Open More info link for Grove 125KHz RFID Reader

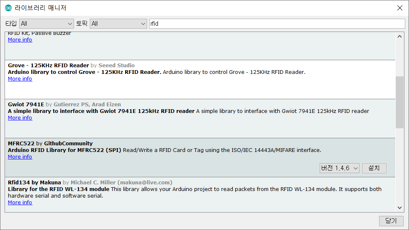point(20,79)
